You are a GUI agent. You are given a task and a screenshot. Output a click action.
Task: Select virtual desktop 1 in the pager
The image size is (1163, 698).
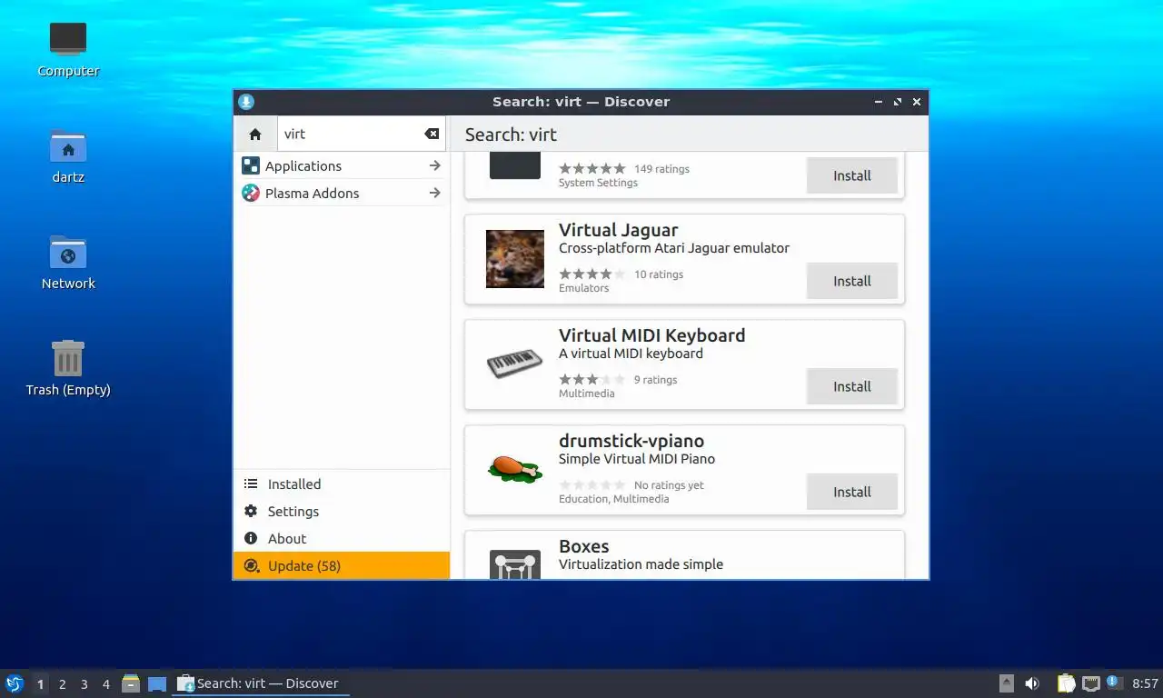click(40, 684)
